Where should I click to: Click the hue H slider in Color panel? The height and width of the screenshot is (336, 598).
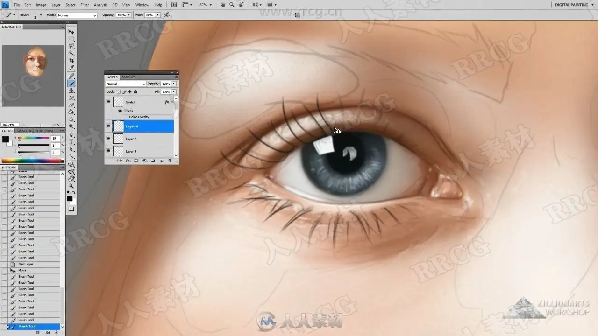(34, 138)
